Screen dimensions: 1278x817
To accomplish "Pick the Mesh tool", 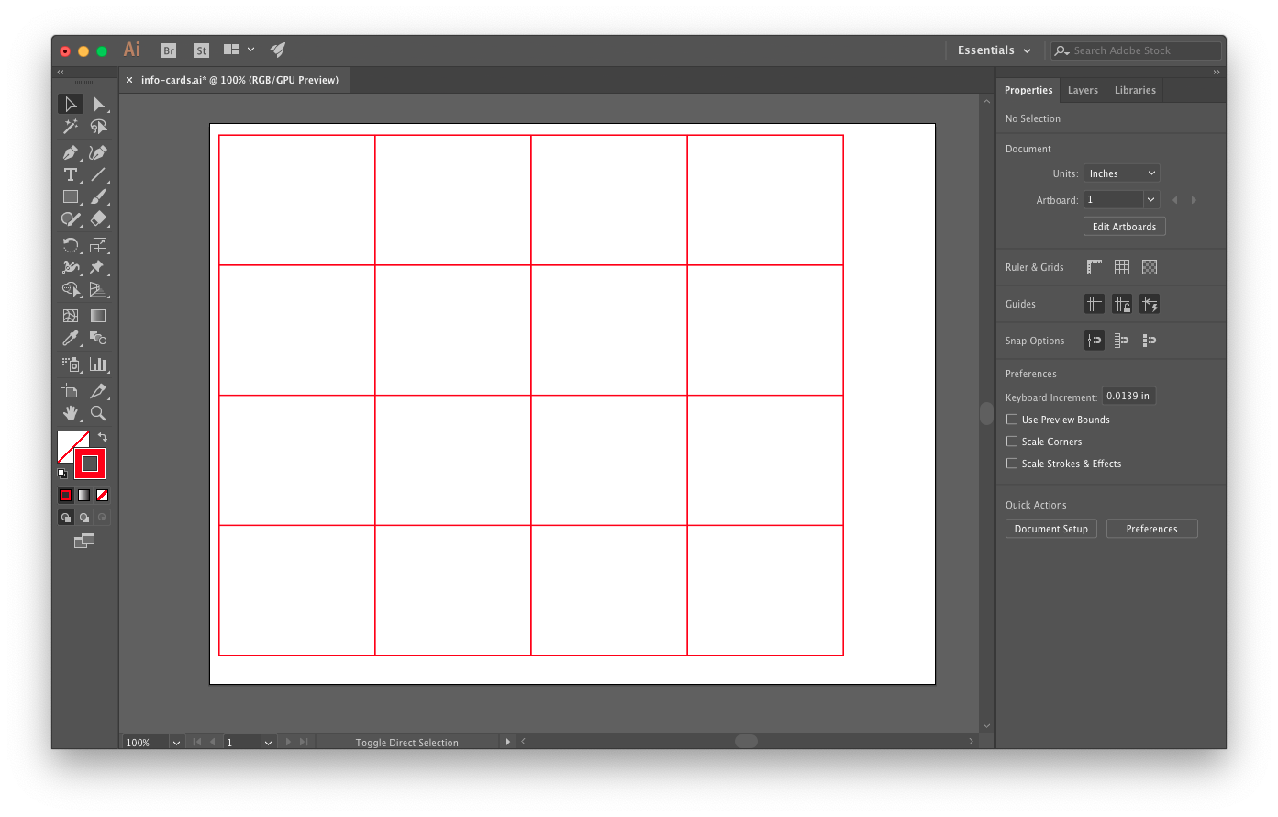I will (71, 316).
